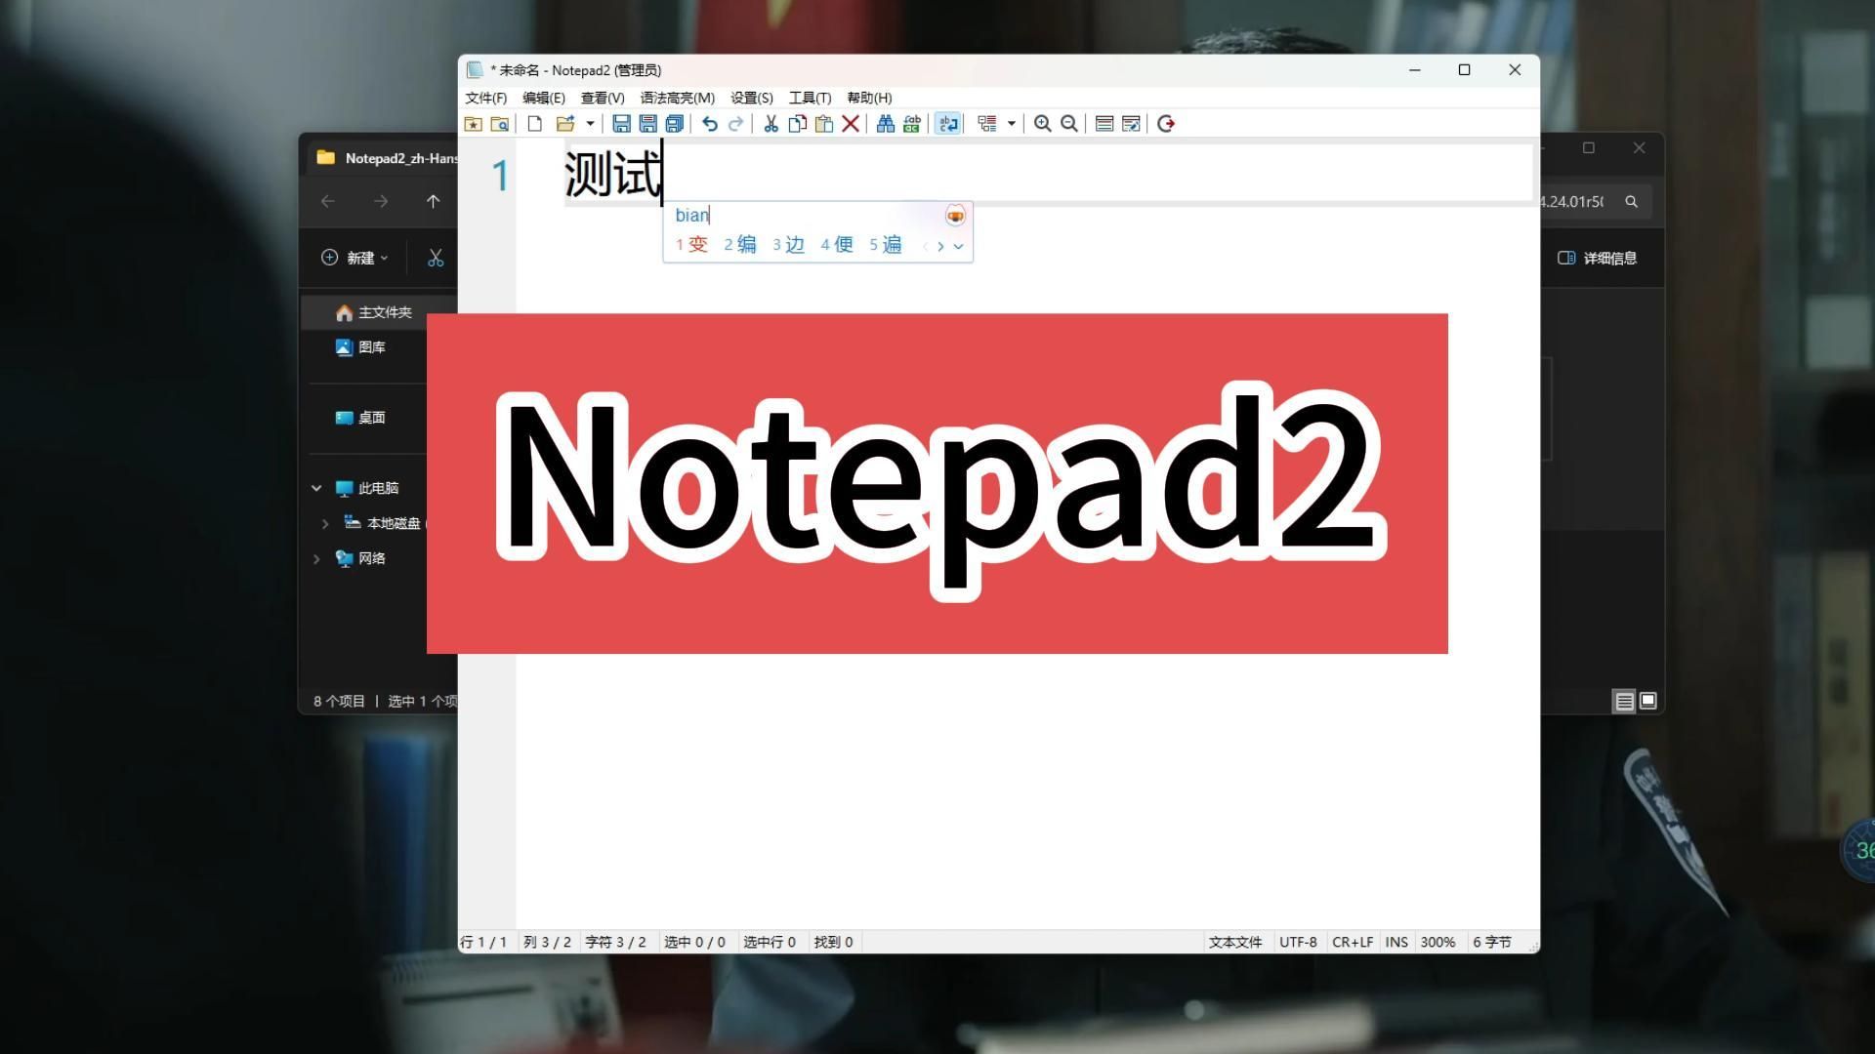Image resolution: width=1875 pixels, height=1054 pixels.
Task: Collapse the 此电脑 tree node
Action: (315, 487)
